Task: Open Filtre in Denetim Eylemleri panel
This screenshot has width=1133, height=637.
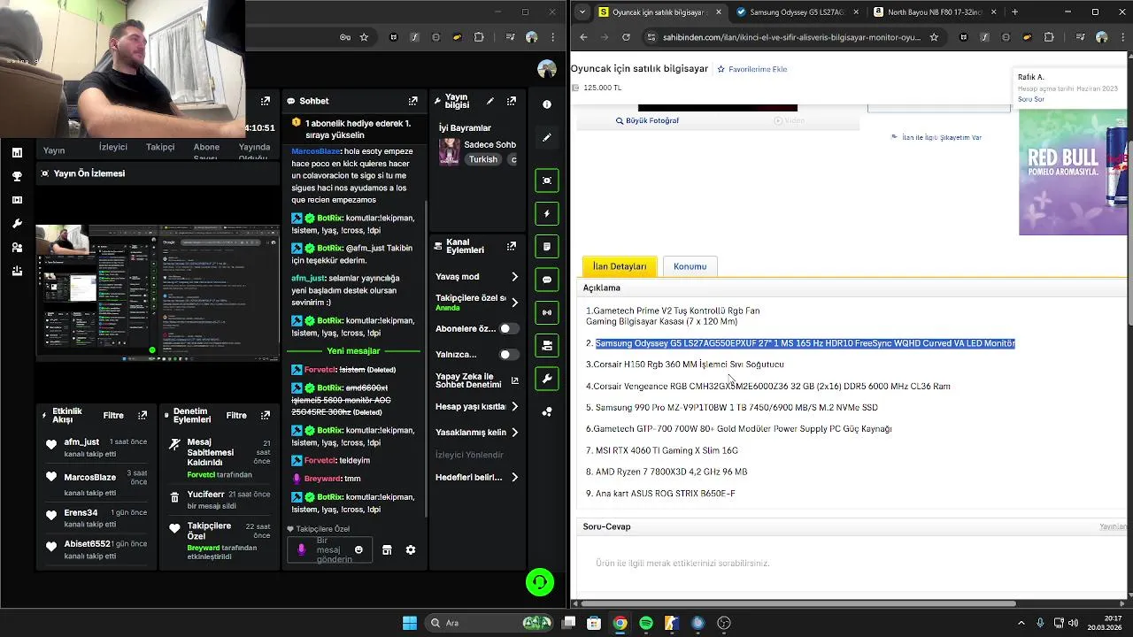Action: pyautogui.click(x=236, y=415)
